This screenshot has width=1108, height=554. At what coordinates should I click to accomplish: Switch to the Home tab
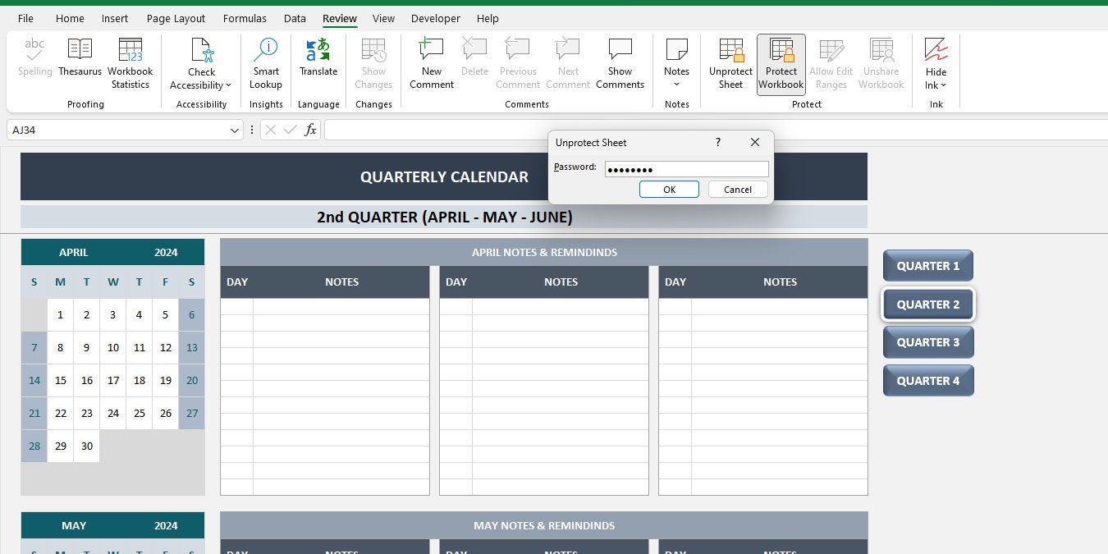coord(70,18)
